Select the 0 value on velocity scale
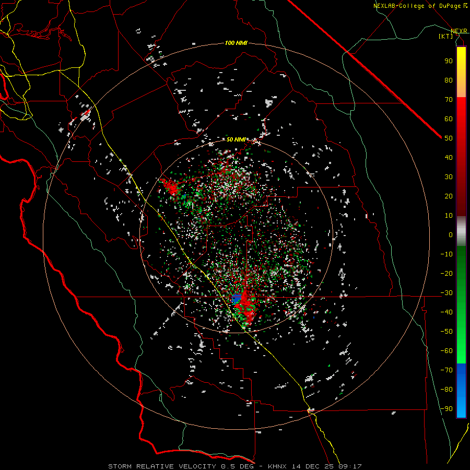470x470 pixels. [x=451, y=235]
